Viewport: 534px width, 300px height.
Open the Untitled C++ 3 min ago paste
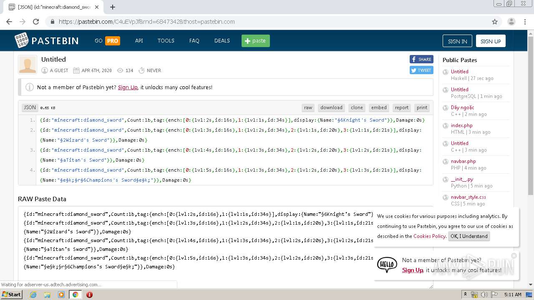[459, 143]
